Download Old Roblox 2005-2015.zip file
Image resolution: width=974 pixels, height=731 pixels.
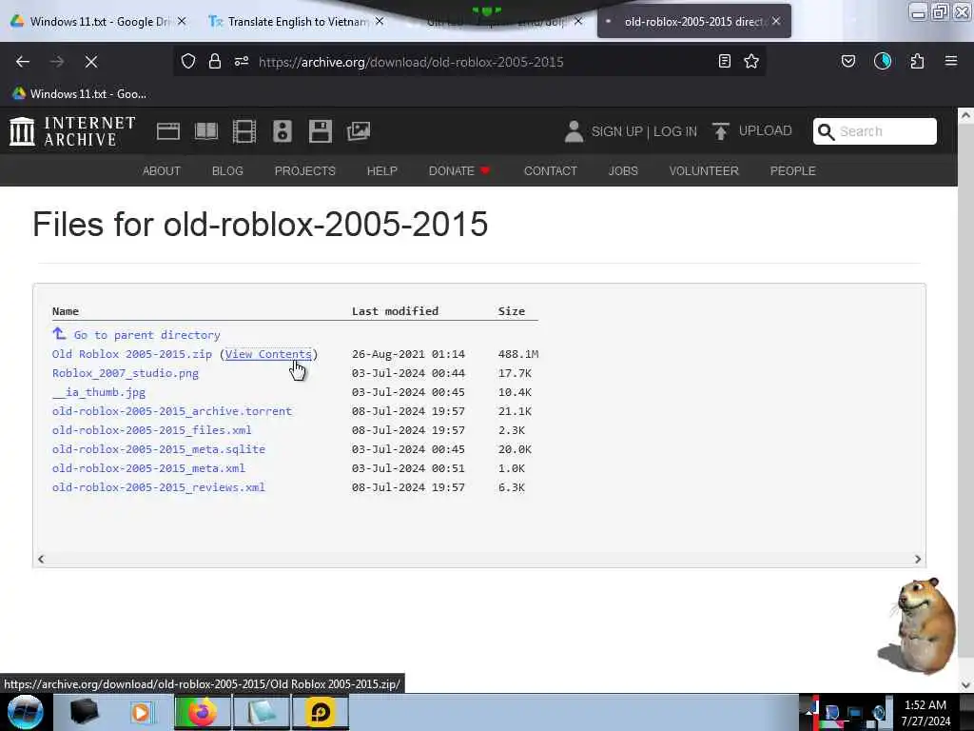131,354
